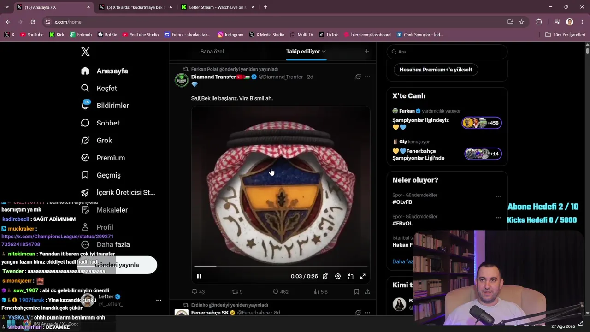Open the tab search dropdown in Chrome
The height and width of the screenshot is (332, 590).
tap(6, 7)
